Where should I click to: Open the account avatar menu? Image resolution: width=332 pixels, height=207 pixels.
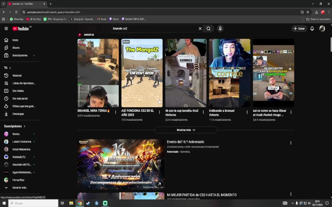(x=322, y=28)
